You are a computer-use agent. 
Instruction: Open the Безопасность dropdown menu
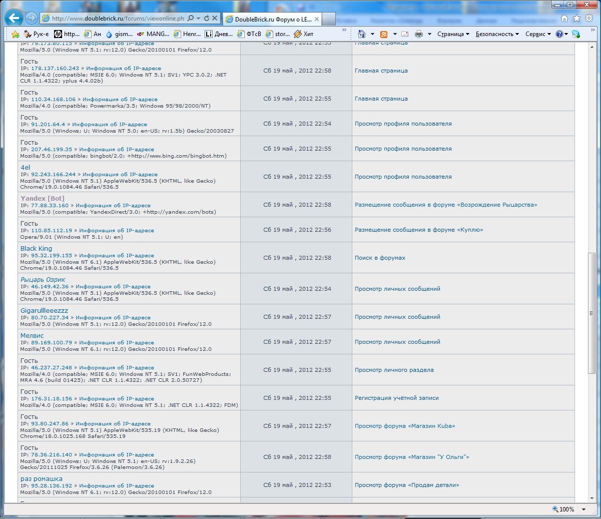point(497,34)
